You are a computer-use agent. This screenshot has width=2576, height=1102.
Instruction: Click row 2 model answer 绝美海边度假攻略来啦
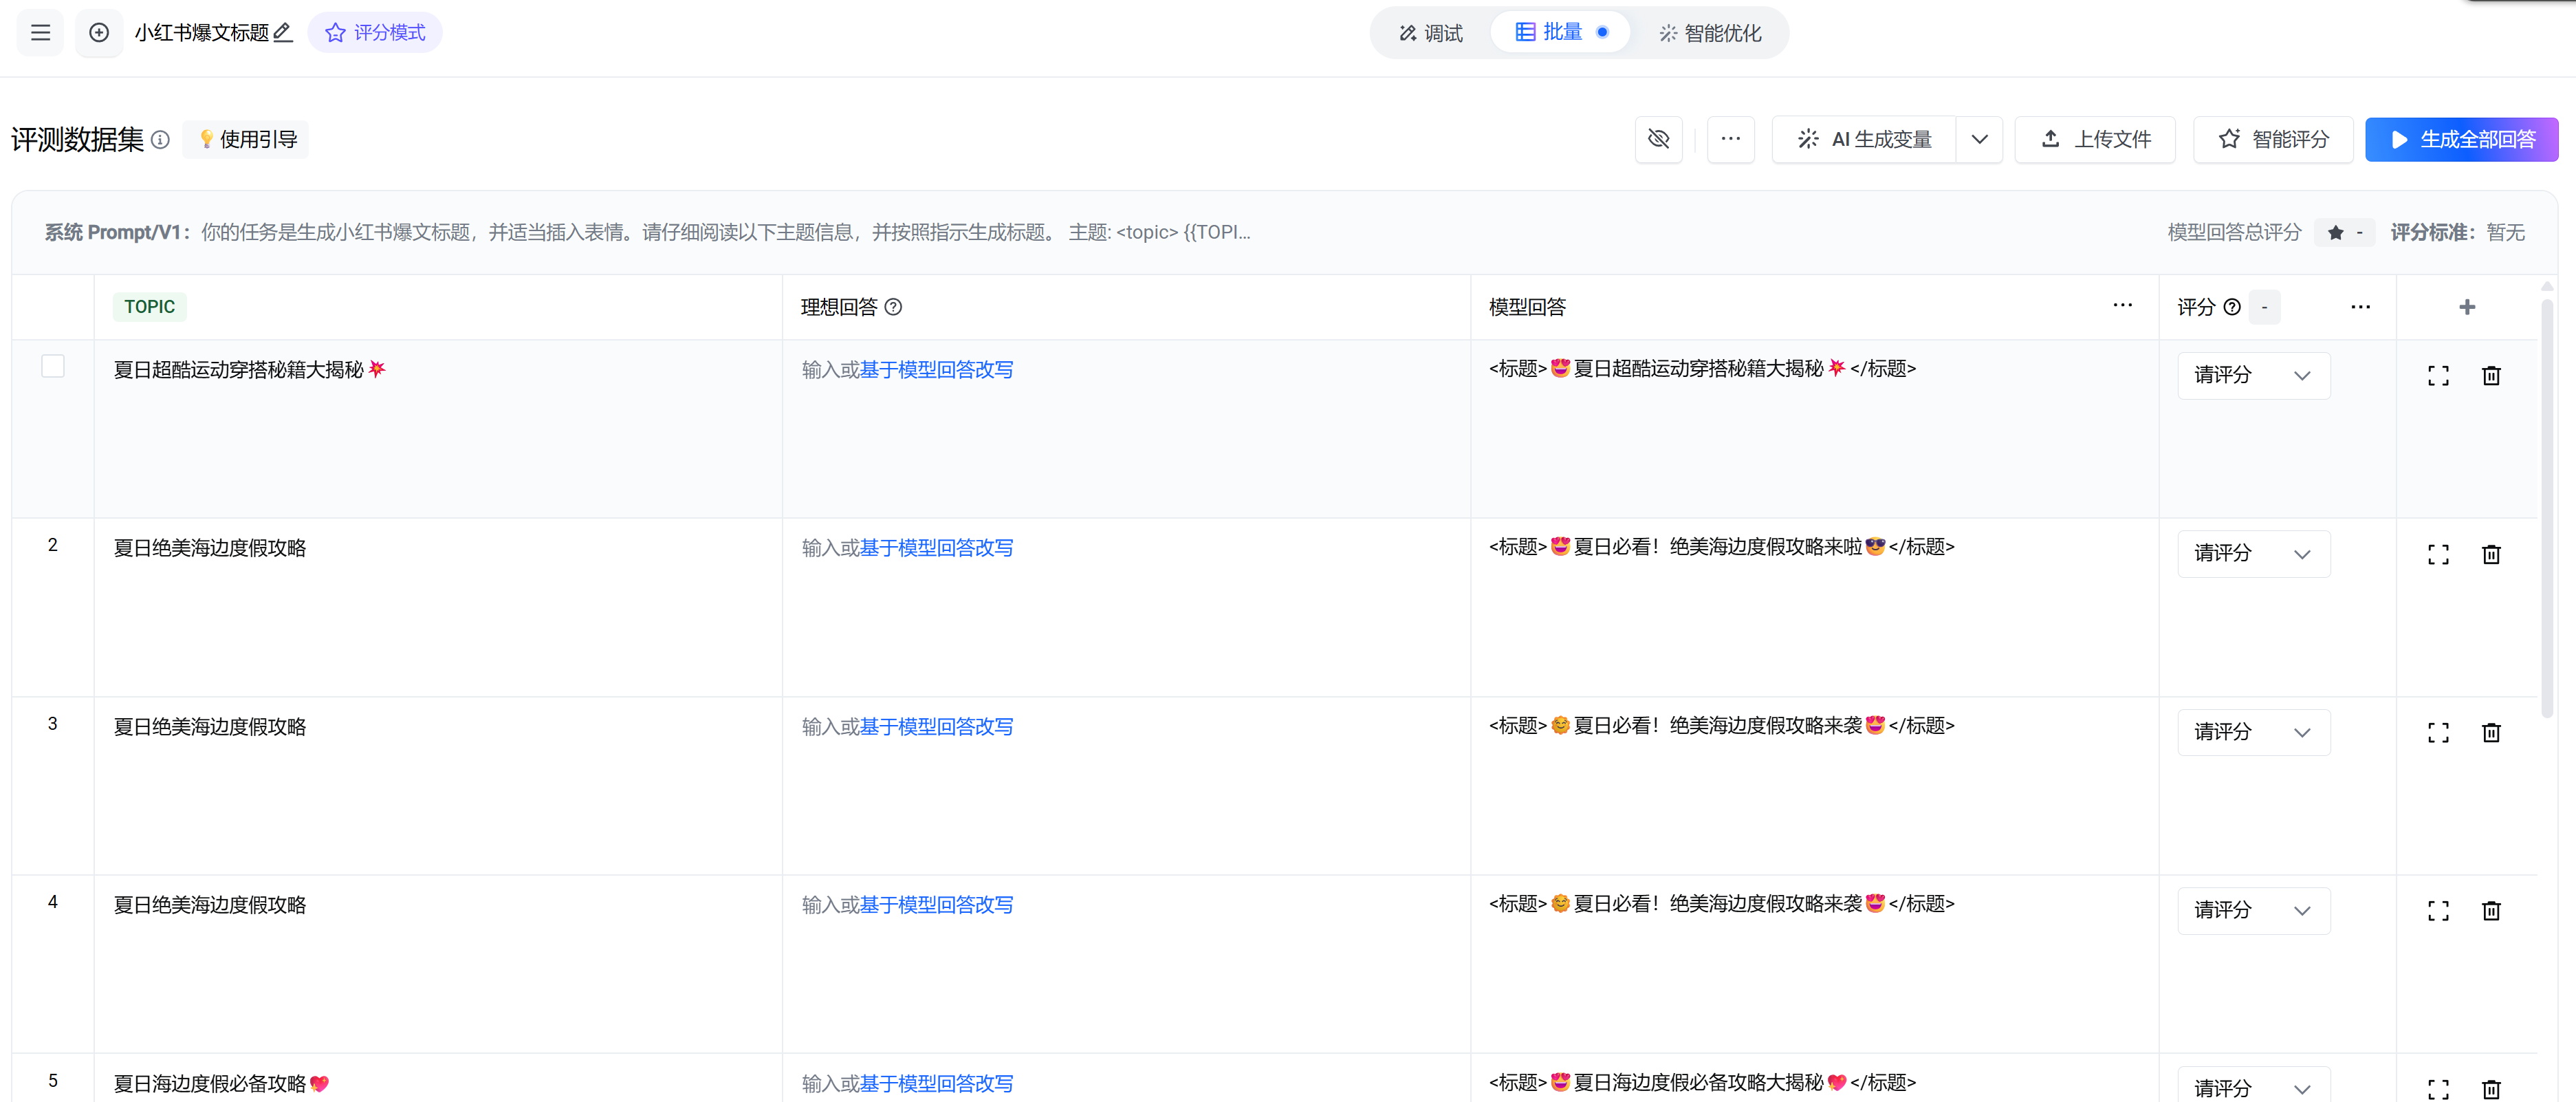point(1722,547)
